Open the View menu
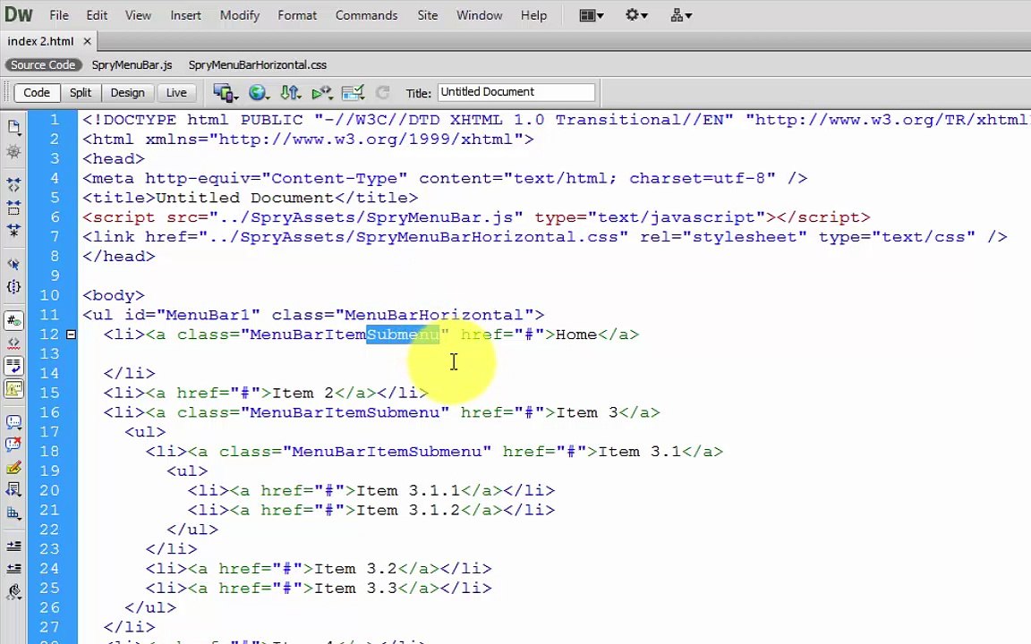This screenshot has height=644, width=1031. (138, 15)
